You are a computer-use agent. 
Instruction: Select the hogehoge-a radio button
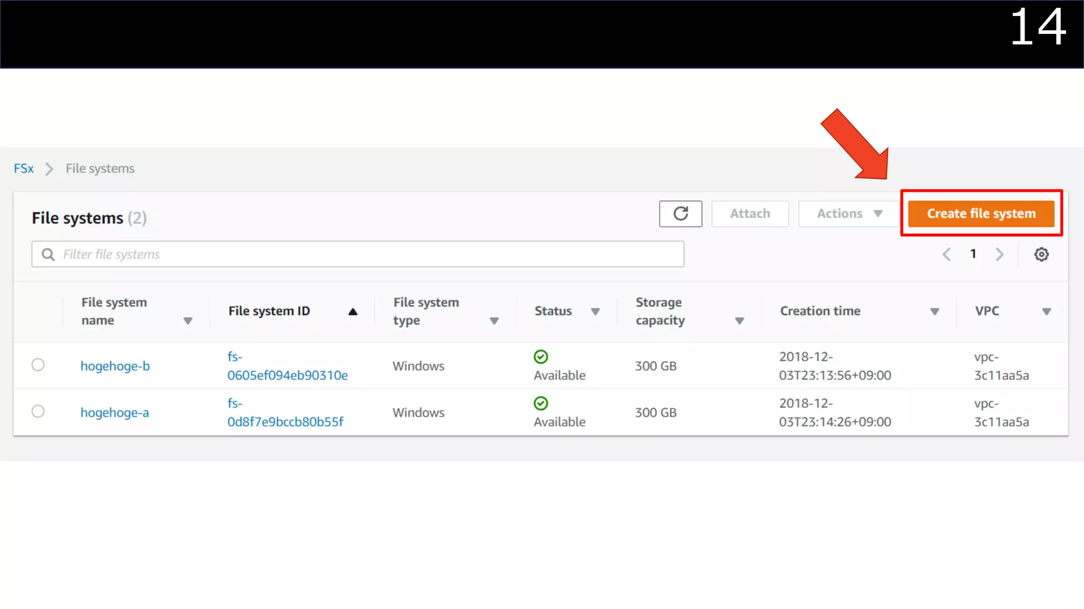(x=38, y=411)
